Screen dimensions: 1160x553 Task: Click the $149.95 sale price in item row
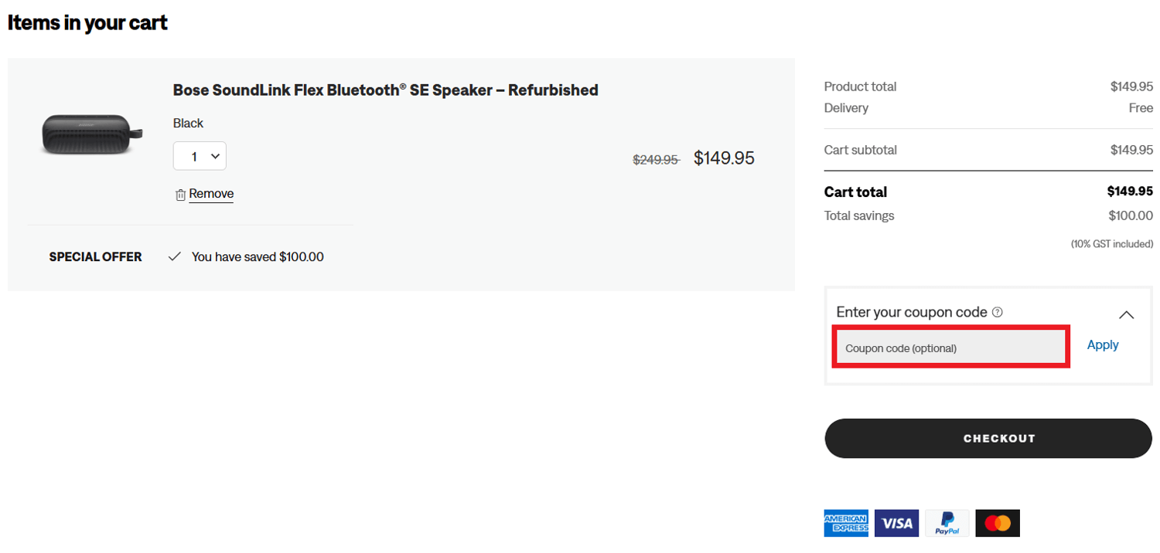pos(724,158)
